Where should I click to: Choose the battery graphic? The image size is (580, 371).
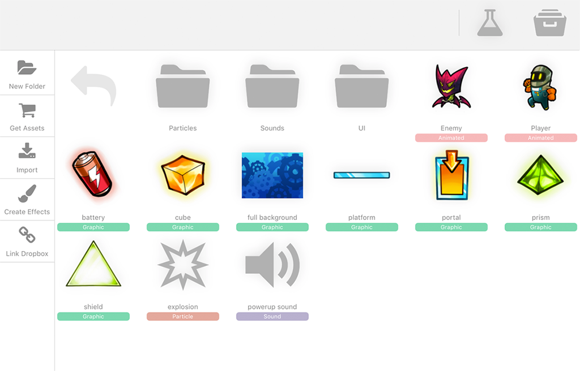tap(93, 175)
